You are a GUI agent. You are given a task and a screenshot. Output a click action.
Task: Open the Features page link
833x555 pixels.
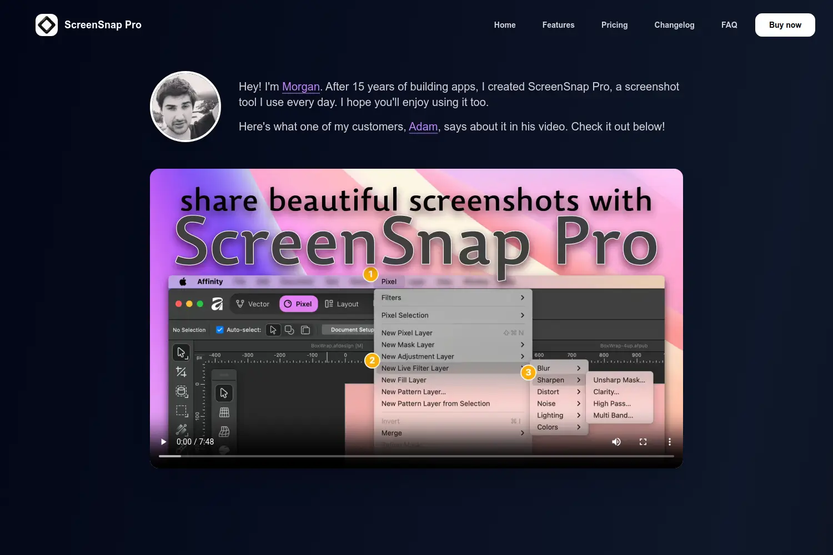point(558,25)
